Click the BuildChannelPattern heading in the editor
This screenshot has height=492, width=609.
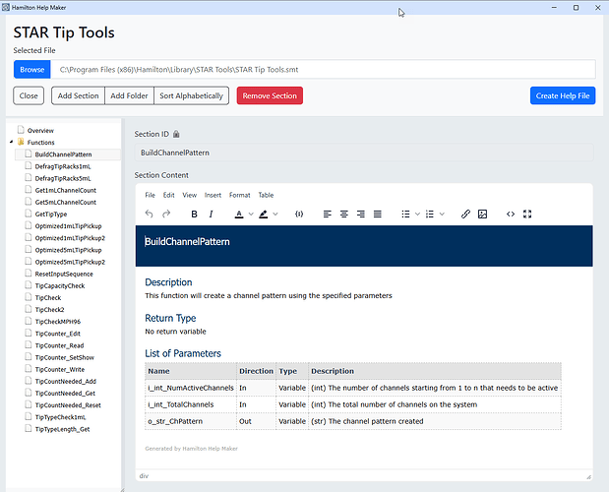187,242
